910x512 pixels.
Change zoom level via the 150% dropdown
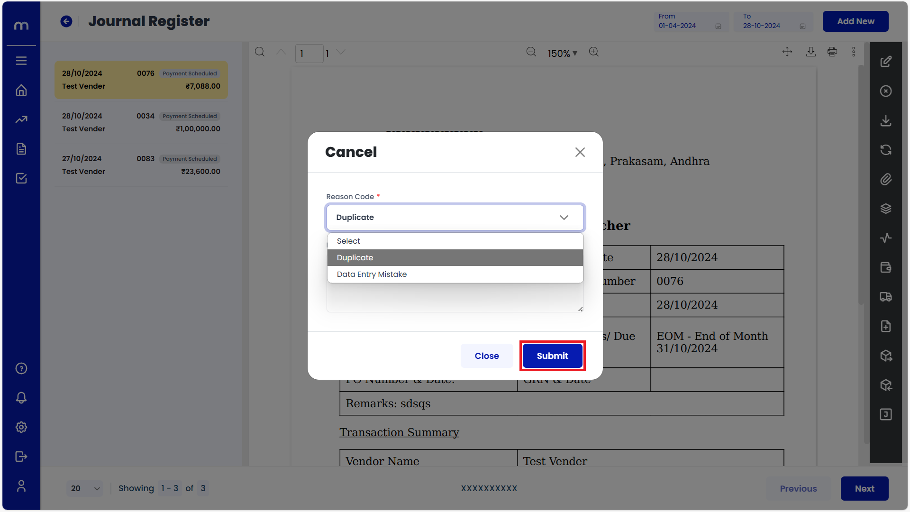[x=562, y=53]
